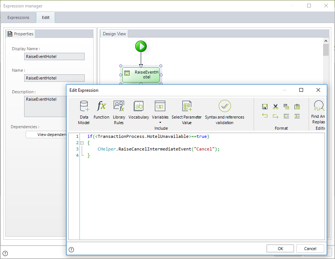
Task: Copy the selected code
Action: pyautogui.click(x=286, y=107)
